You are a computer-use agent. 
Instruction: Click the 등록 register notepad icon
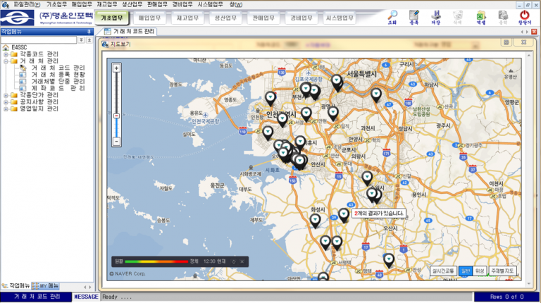[x=414, y=17]
